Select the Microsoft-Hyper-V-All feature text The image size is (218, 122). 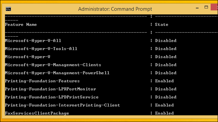pyautogui.click(x=33, y=41)
